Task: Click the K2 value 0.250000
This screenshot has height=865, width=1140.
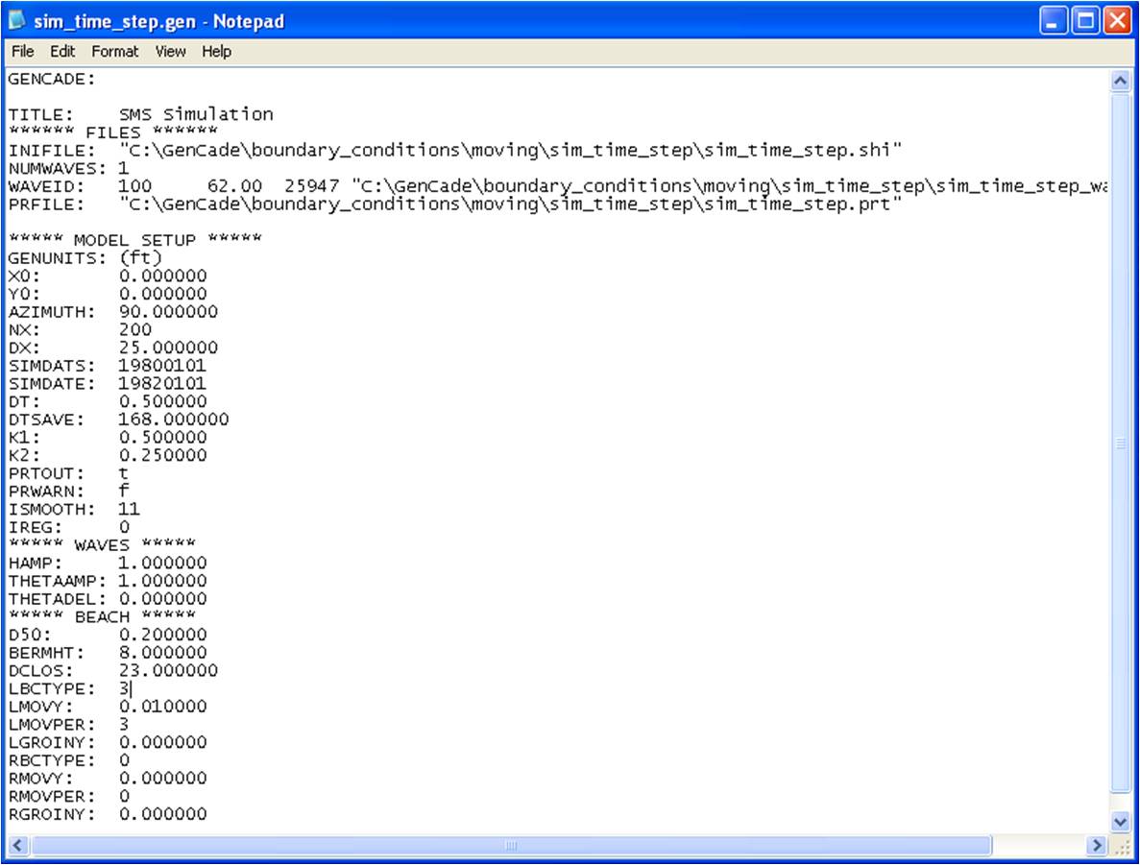Action: (x=163, y=455)
